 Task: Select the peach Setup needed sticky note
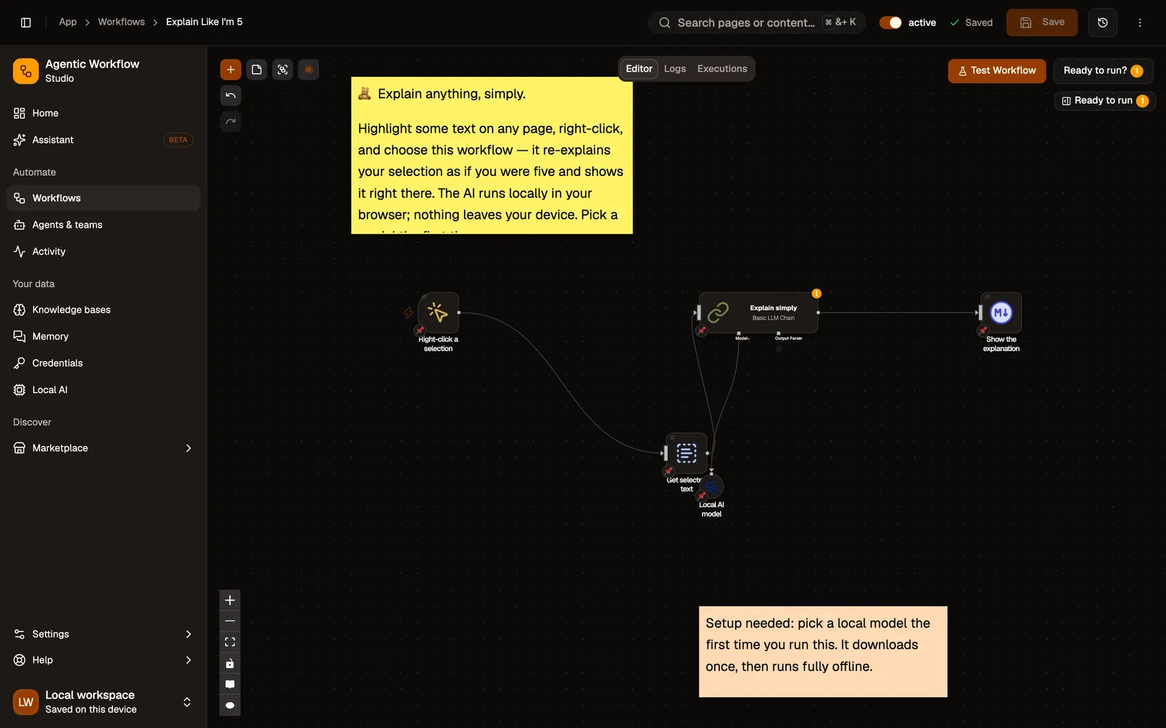pyautogui.click(x=823, y=652)
